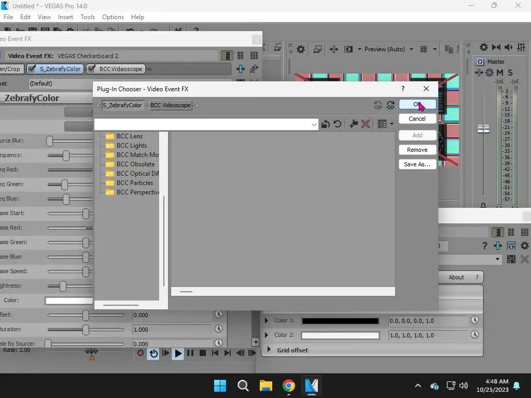This screenshot has width=531, height=398.
Task: Click Cancel in the Plug-In Chooser dialog
Action: tap(417, 119)
